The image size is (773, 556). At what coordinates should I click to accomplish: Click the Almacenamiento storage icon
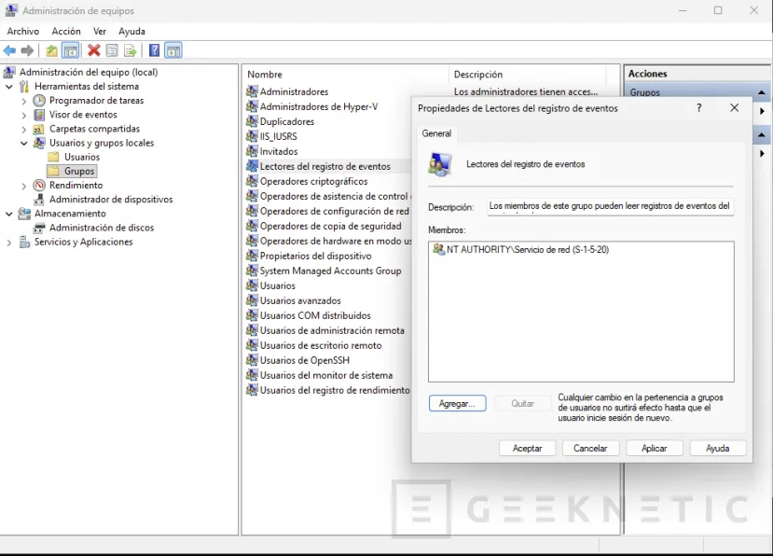[24, 214]
